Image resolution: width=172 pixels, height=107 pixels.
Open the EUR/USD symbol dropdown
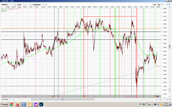click(9, 5)
